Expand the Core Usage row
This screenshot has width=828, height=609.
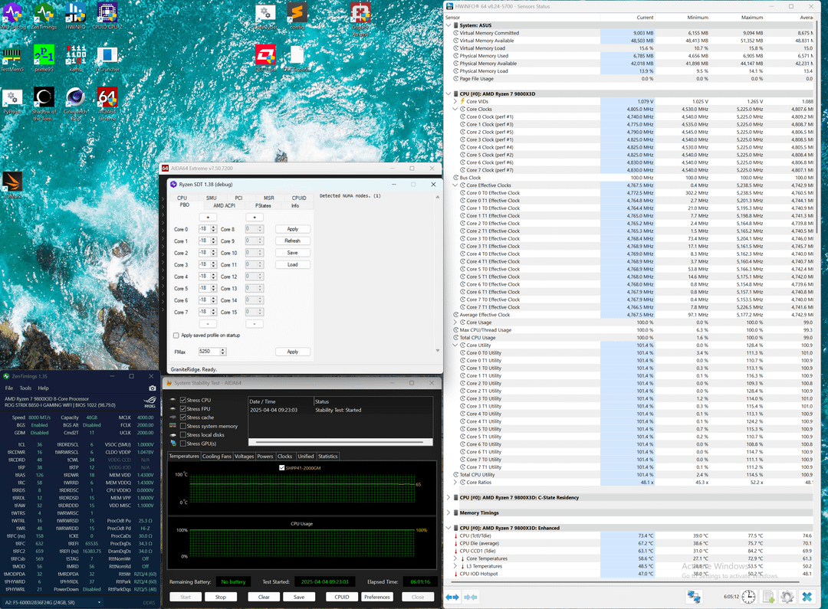[x=455, y=323]
